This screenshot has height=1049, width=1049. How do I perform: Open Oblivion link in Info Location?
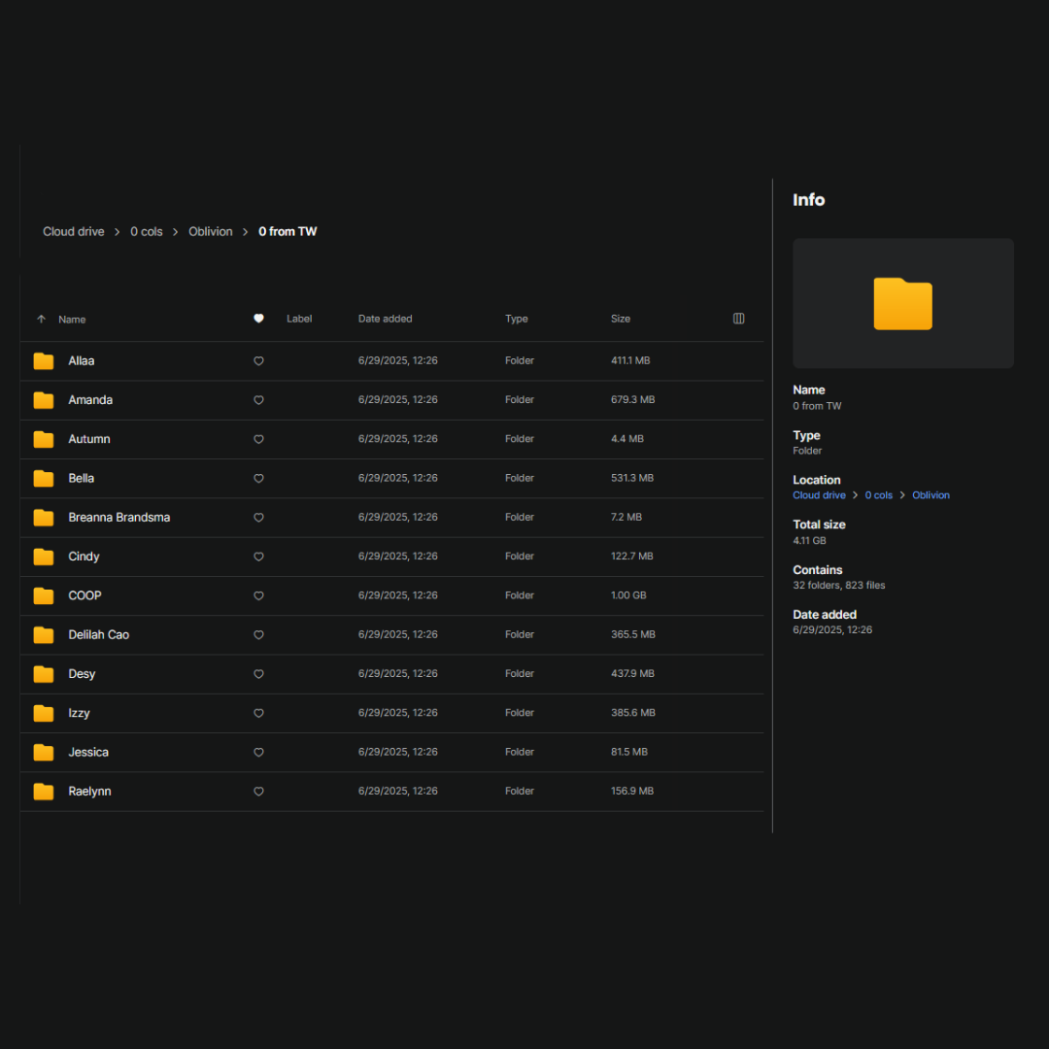pyautogui.click(x=931, y=495)
